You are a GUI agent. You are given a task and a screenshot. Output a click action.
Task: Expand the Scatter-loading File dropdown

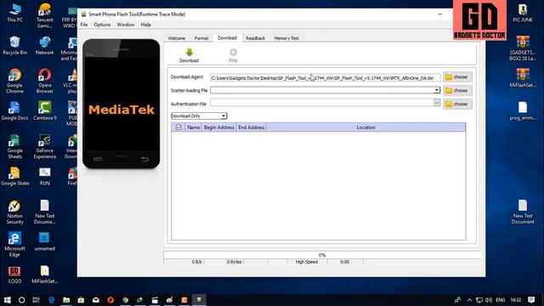(x=436, y=90)
